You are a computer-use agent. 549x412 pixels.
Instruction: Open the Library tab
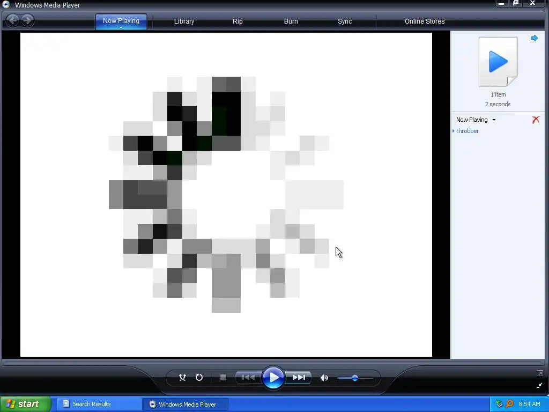coord(184,21)
